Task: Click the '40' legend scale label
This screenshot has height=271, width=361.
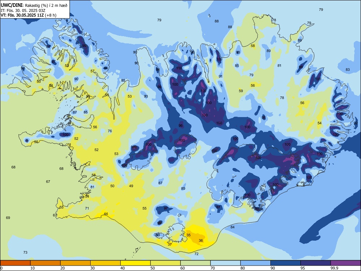Action: pyautogui.click(x=122, y=268)
